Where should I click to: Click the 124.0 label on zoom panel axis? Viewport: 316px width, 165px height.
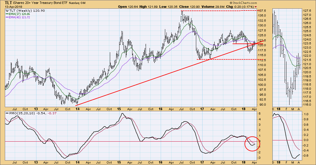click(x=307, y=39)
